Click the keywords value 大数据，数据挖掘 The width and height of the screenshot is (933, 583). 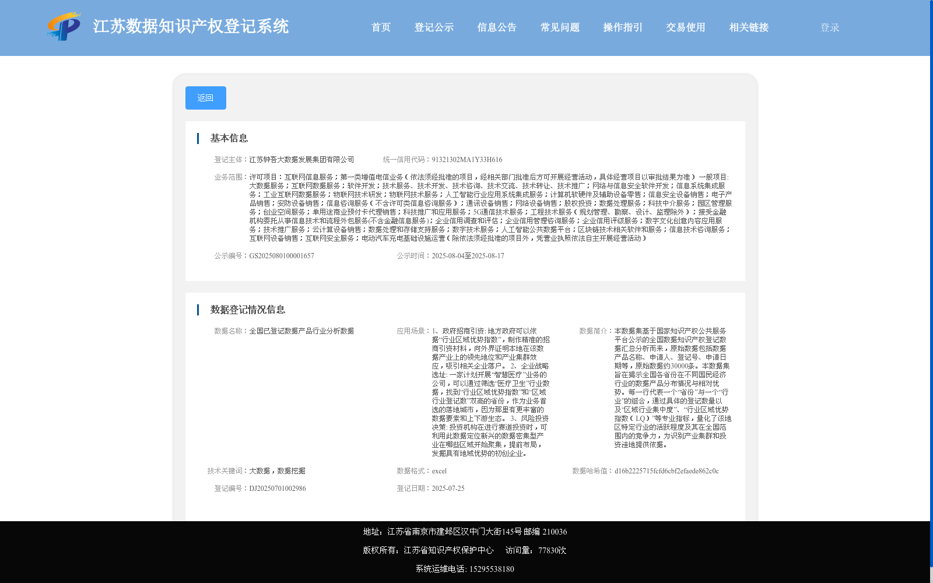(277, 470)
